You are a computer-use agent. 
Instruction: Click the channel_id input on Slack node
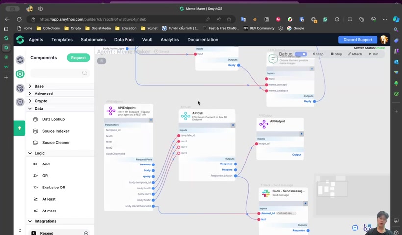point(259,213)
